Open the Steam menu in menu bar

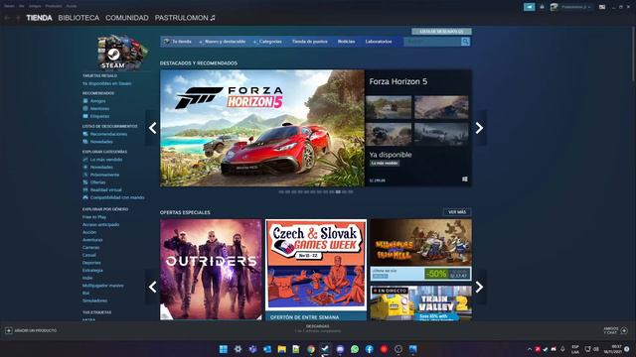click(x=9, y=6)
